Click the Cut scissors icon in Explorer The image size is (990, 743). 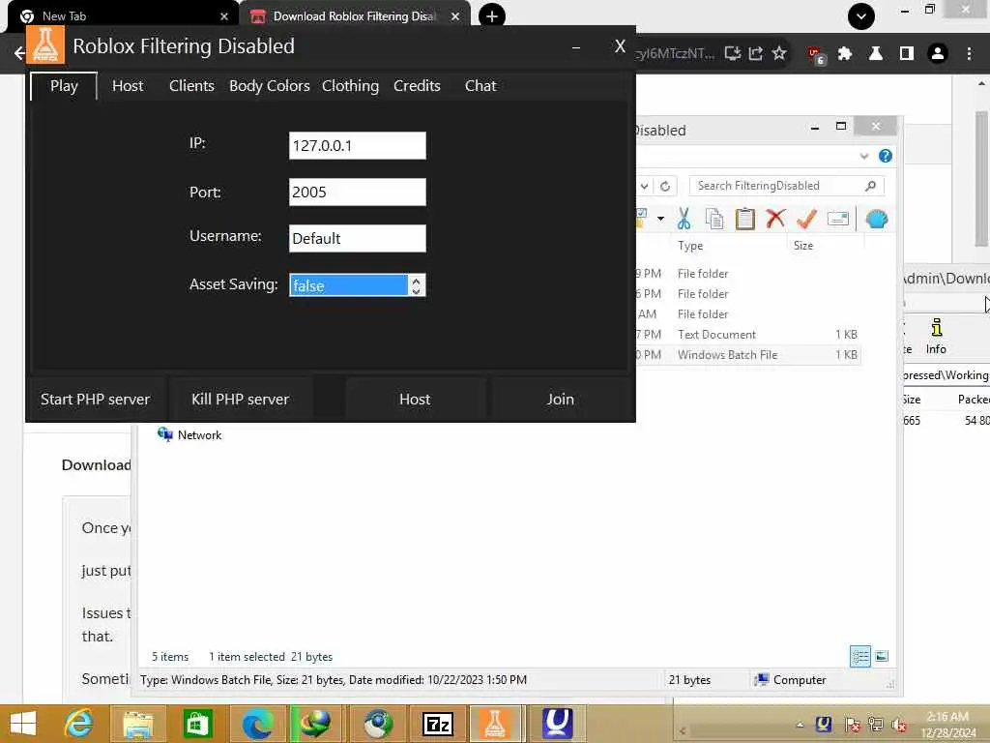point(684,220)
